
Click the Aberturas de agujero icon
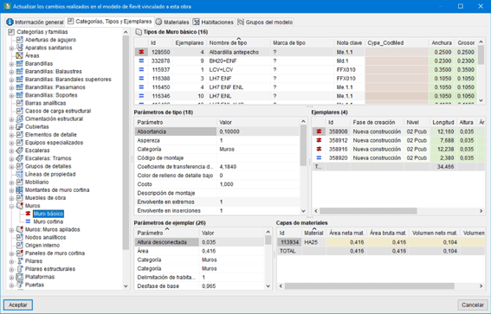[19, 40]
